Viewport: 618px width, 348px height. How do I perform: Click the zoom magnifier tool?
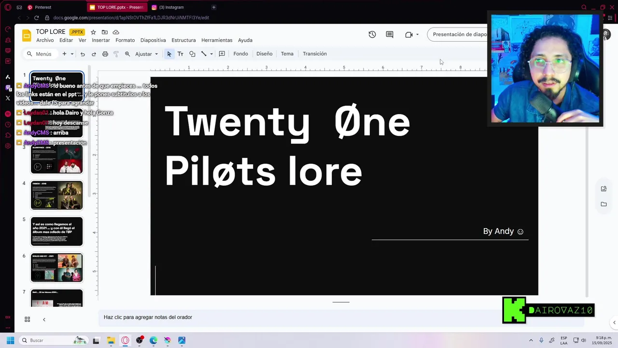pos(127,54)
